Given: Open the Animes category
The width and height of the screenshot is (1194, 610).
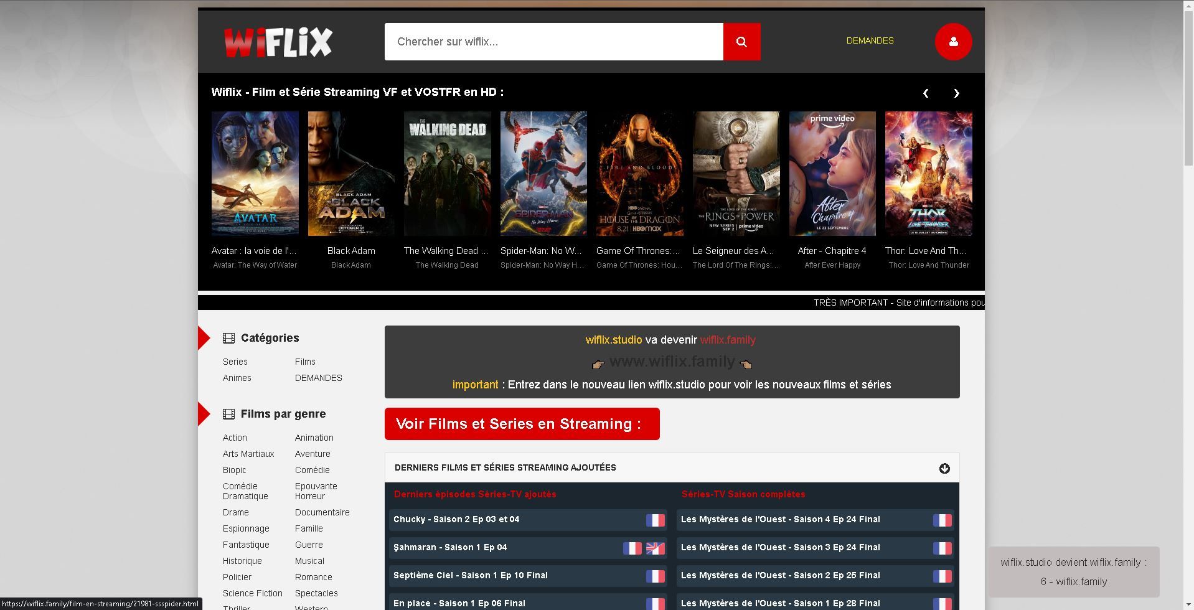Looking at the screenshot, I should [x=237, y=378].
